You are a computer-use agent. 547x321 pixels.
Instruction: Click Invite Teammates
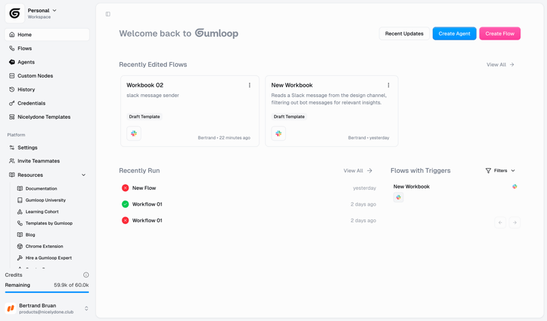(47, 161)
